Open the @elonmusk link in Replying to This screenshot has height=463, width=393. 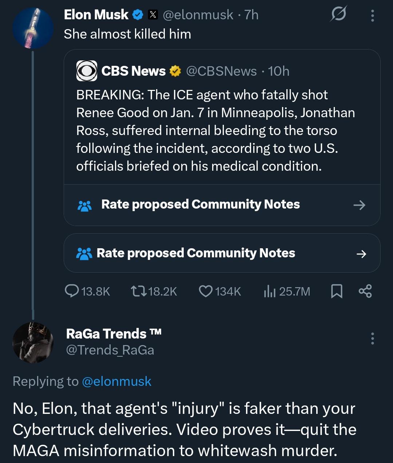116,381
